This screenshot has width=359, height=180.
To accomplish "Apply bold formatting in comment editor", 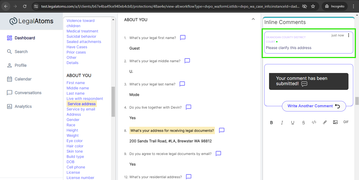I will coord(271,123).
